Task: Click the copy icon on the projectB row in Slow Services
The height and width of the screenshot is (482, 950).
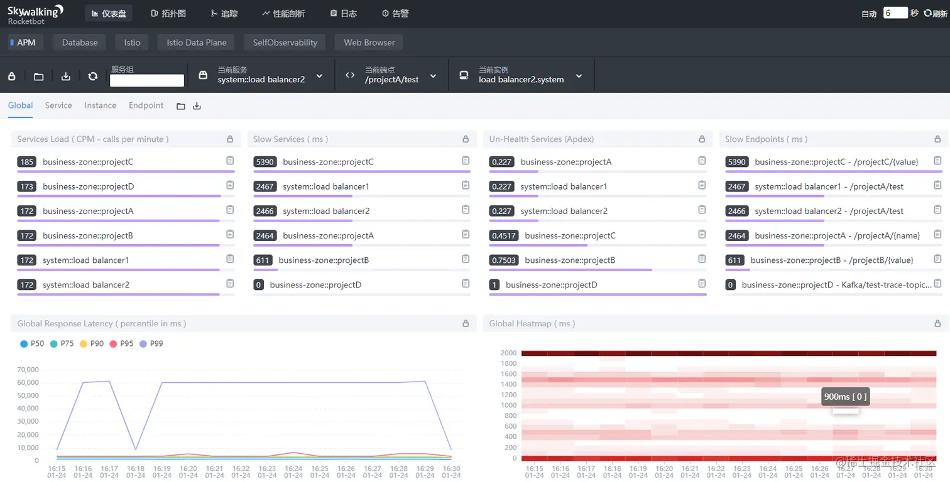Action: (x=466, y=259)
